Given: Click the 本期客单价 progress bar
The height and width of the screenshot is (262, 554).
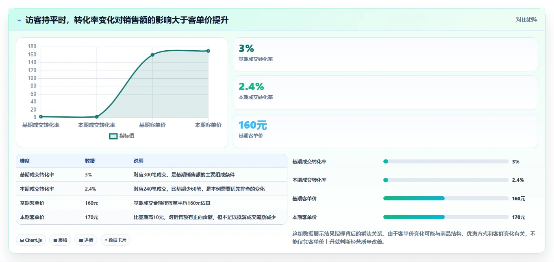Looking at the screenshot, I should pyautogui.click(x=446, y=217).
